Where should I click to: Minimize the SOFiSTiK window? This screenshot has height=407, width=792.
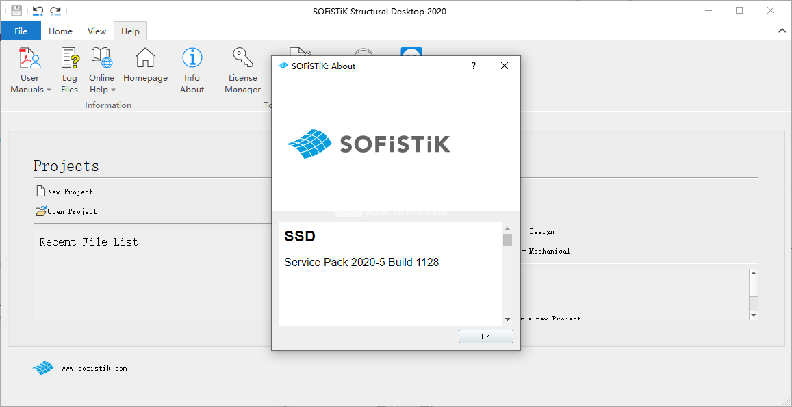(x=708, y=11)
